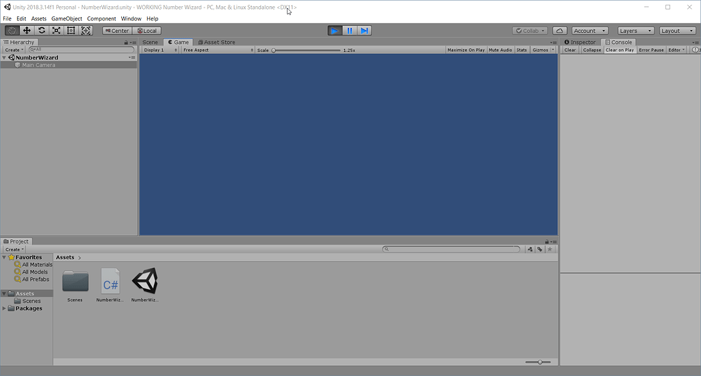
Task: Collapse the NumberWizard scene in Hierarchy
Action: tap(5, 57)
